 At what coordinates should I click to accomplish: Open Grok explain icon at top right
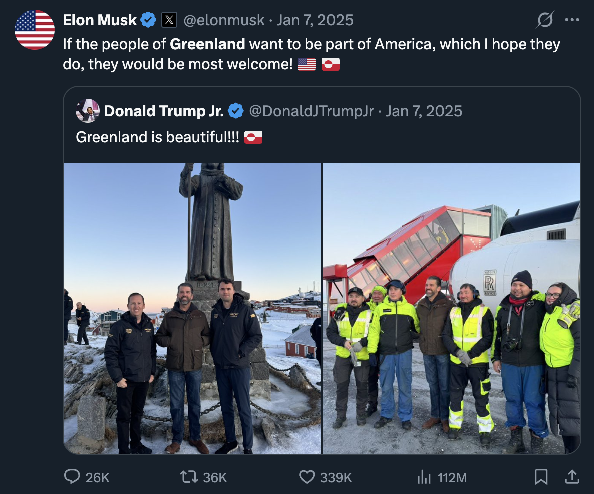point(545,20)
